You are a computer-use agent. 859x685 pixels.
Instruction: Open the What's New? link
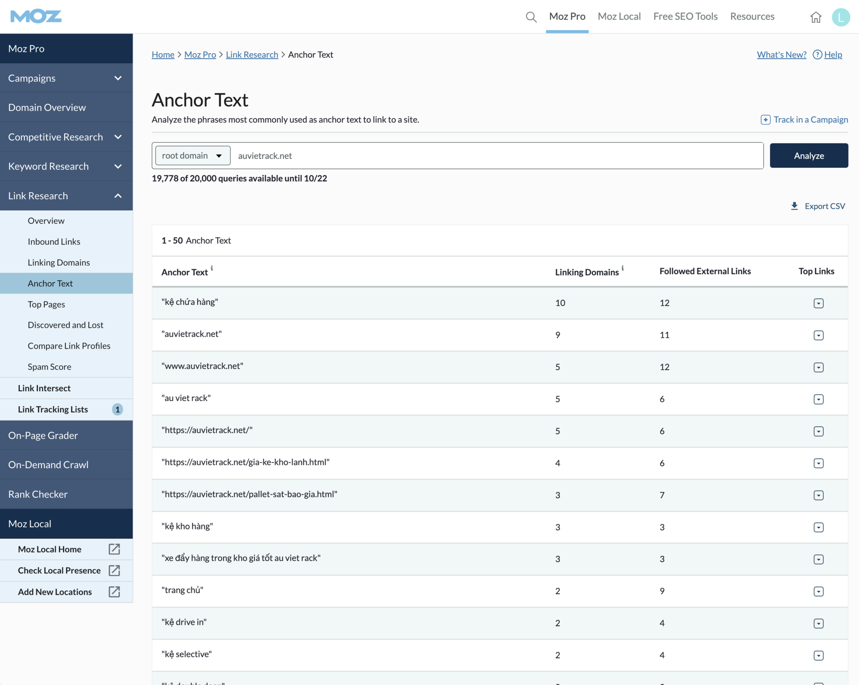click(781, 54)
